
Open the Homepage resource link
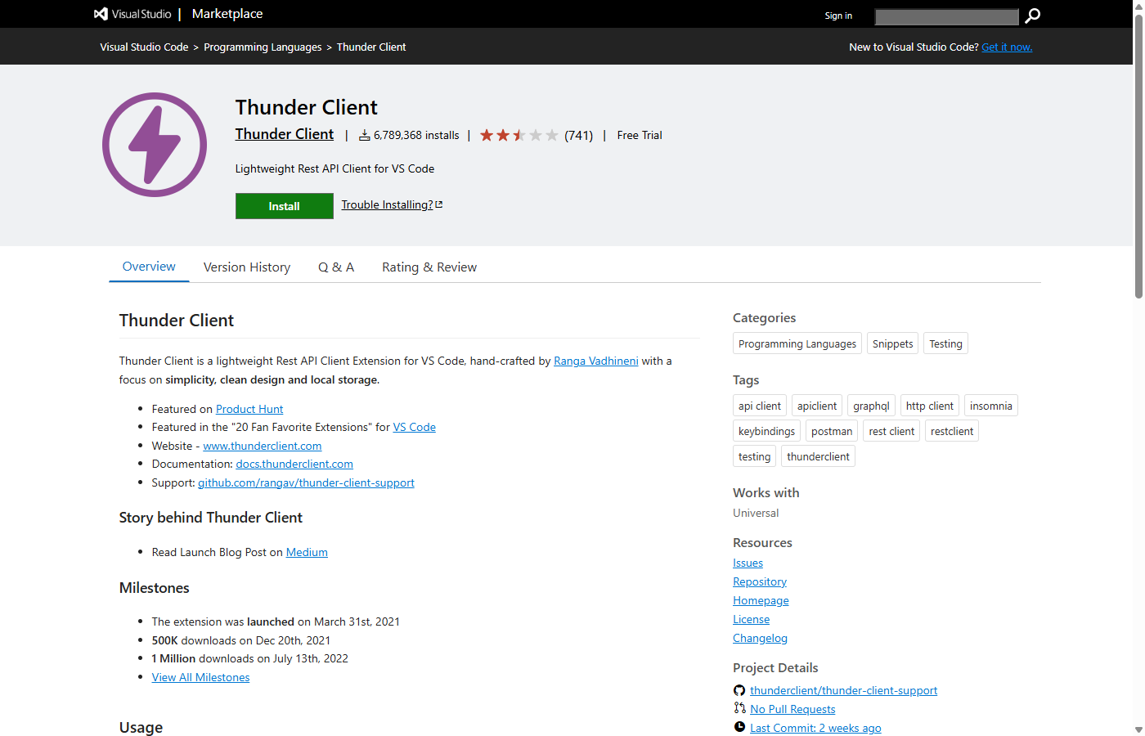tap(761, 600)
